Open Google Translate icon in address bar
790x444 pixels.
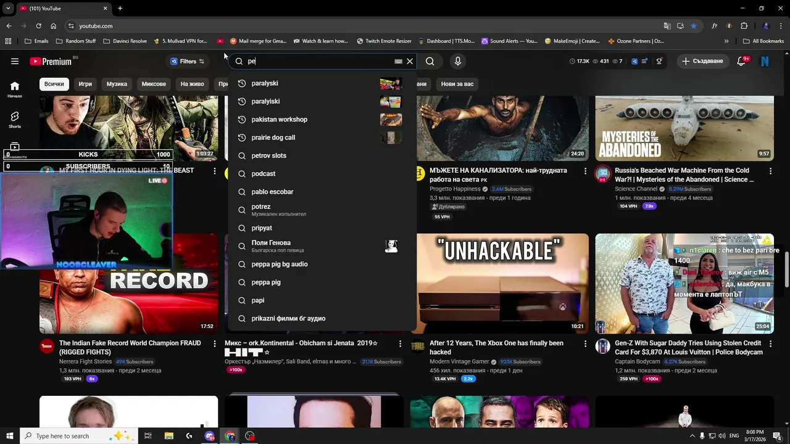click(667, 26)
